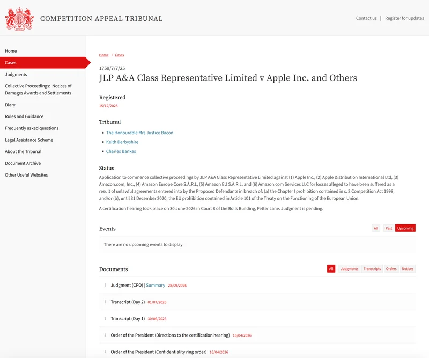
Task: Open Transcript (Day 2)
Action: tap(128, 302)
